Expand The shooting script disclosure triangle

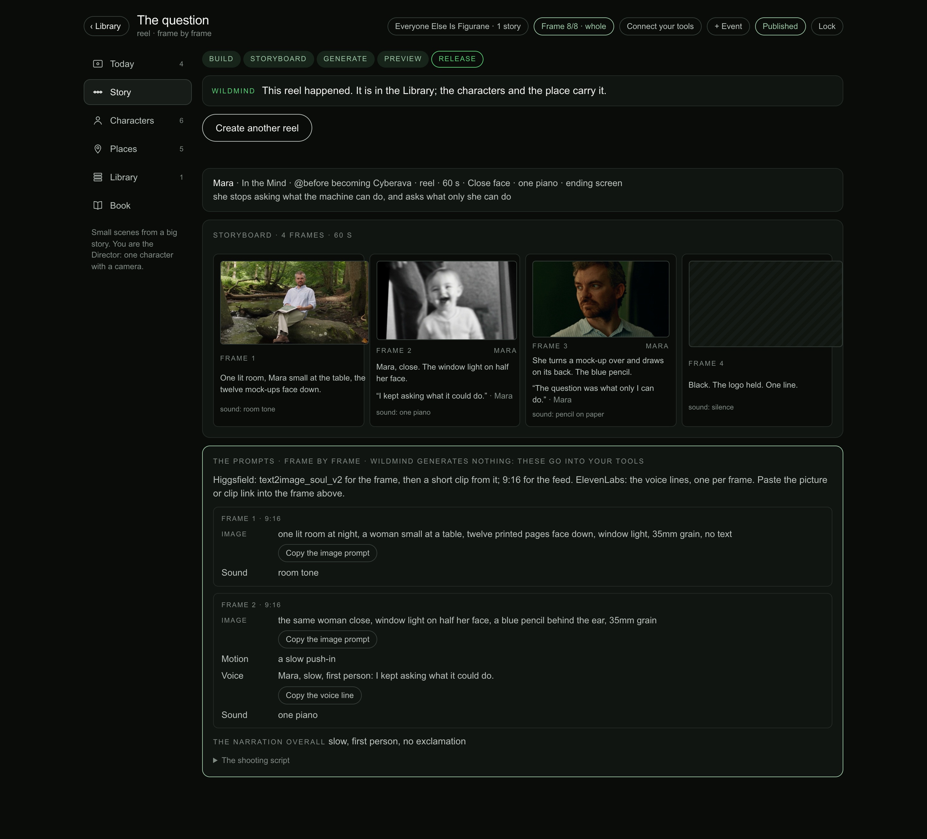[215, 760]
